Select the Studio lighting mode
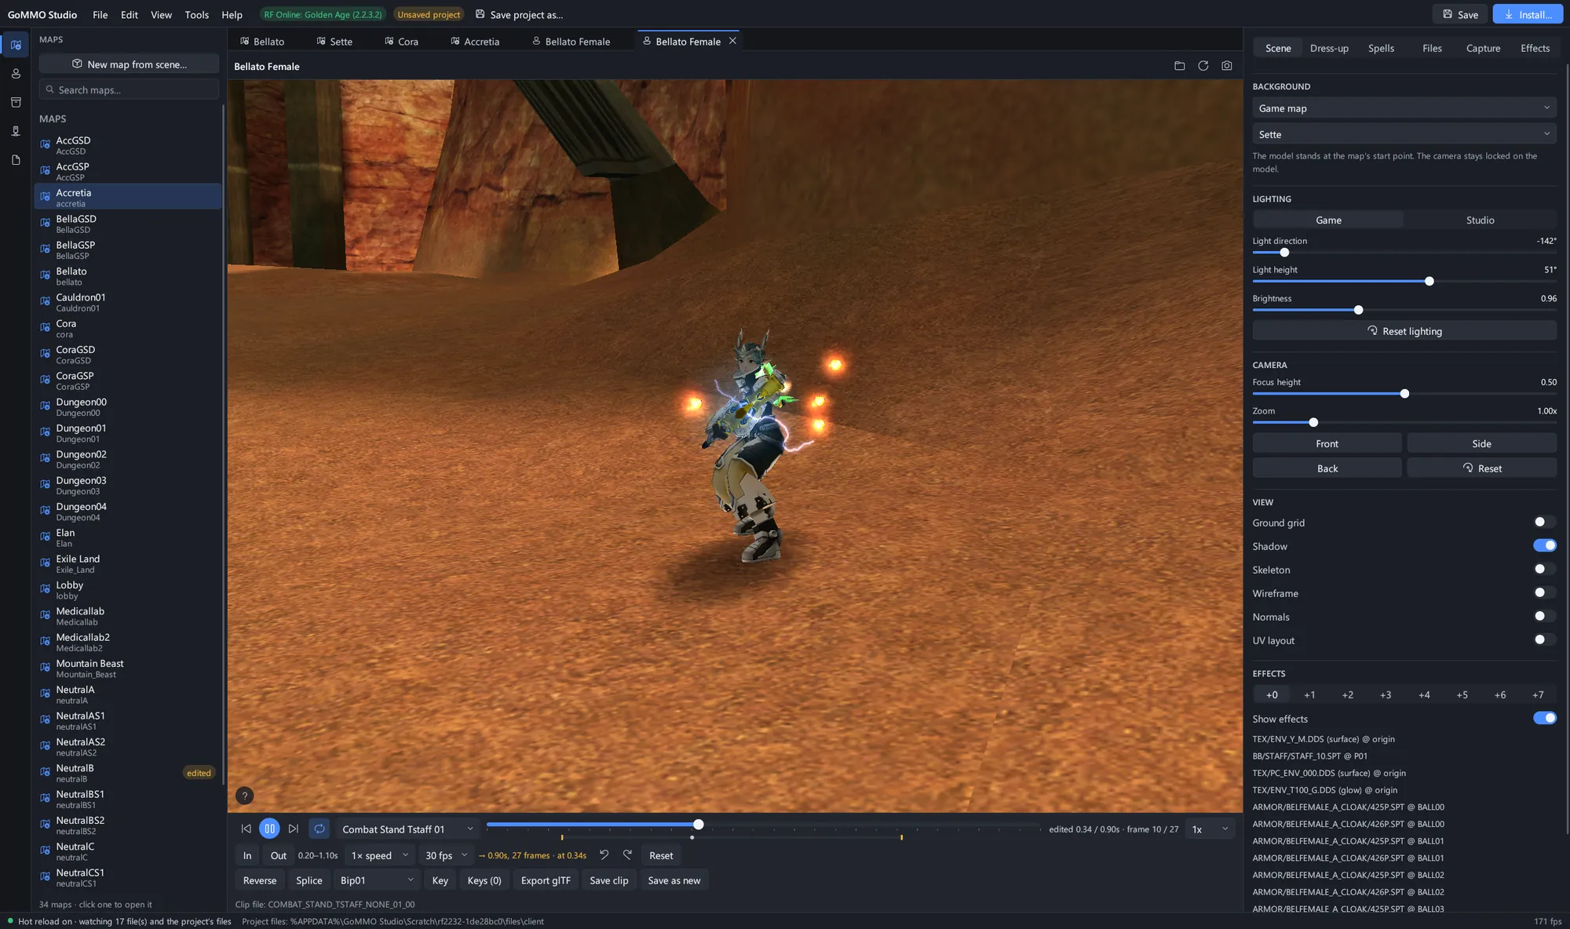The height and width of the screenshot is (929, 1570). 1480,220
